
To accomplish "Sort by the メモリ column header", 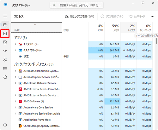I will (112, 28).
